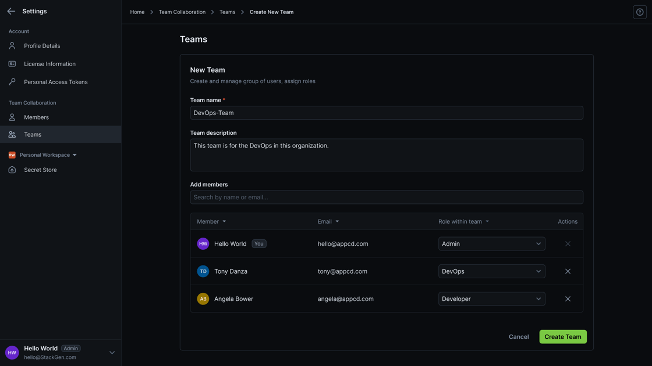Expand the user menu chevron near Hello World
This screenshot has width=652, height=366.
click(111, 352)
